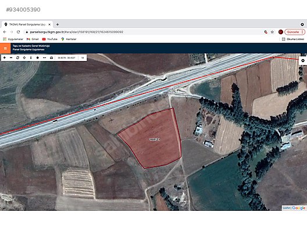Zoom out with the minus tool
The height and width of the screenshot is (230, 307).
(x=11, y=57)
